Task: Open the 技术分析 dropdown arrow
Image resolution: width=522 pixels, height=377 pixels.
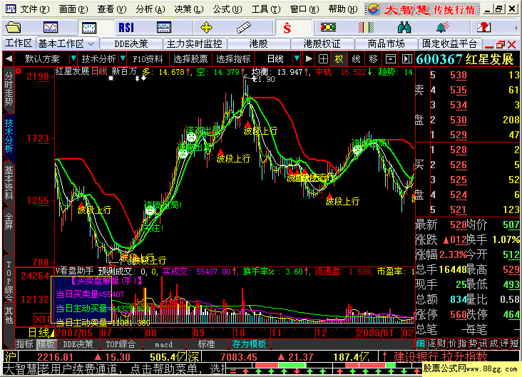Action: pos(123,59)
